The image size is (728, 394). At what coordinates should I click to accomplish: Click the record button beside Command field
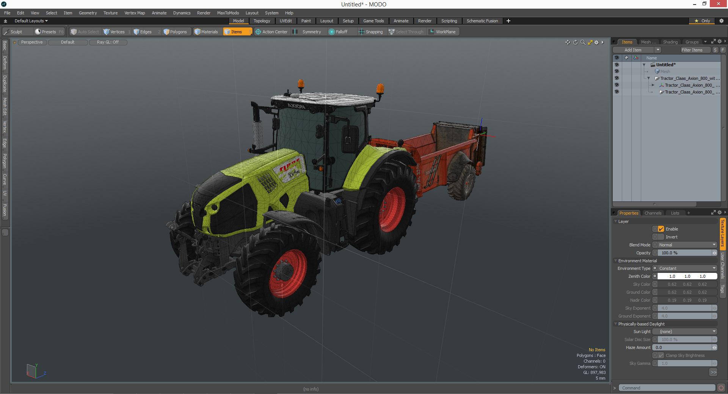click(x=721, y=388)
